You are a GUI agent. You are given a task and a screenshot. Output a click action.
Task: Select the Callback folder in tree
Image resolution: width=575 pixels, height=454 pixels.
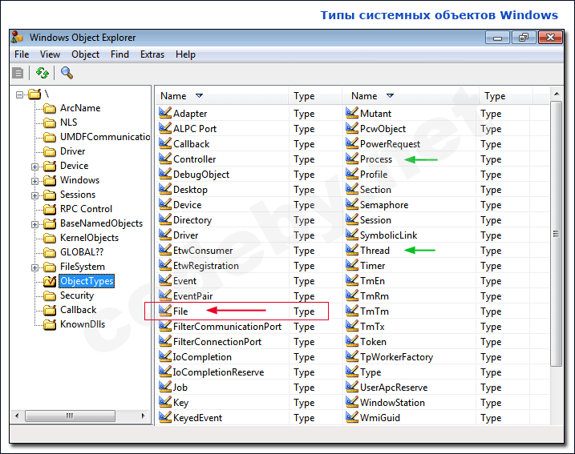(x=78, y=310)
